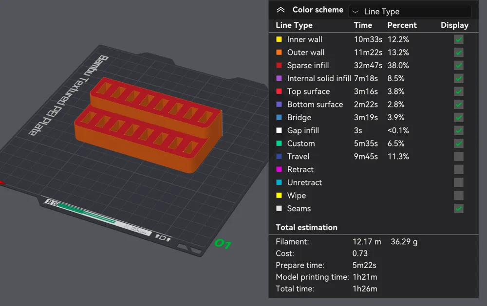Click the green plate number 01 label

click(223, 243)
